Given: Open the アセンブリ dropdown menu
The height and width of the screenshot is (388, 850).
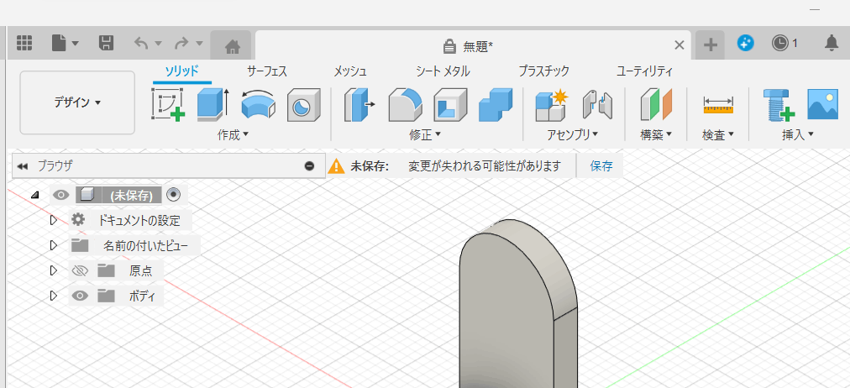Looking at the screenshot, I should click(573, 135).
